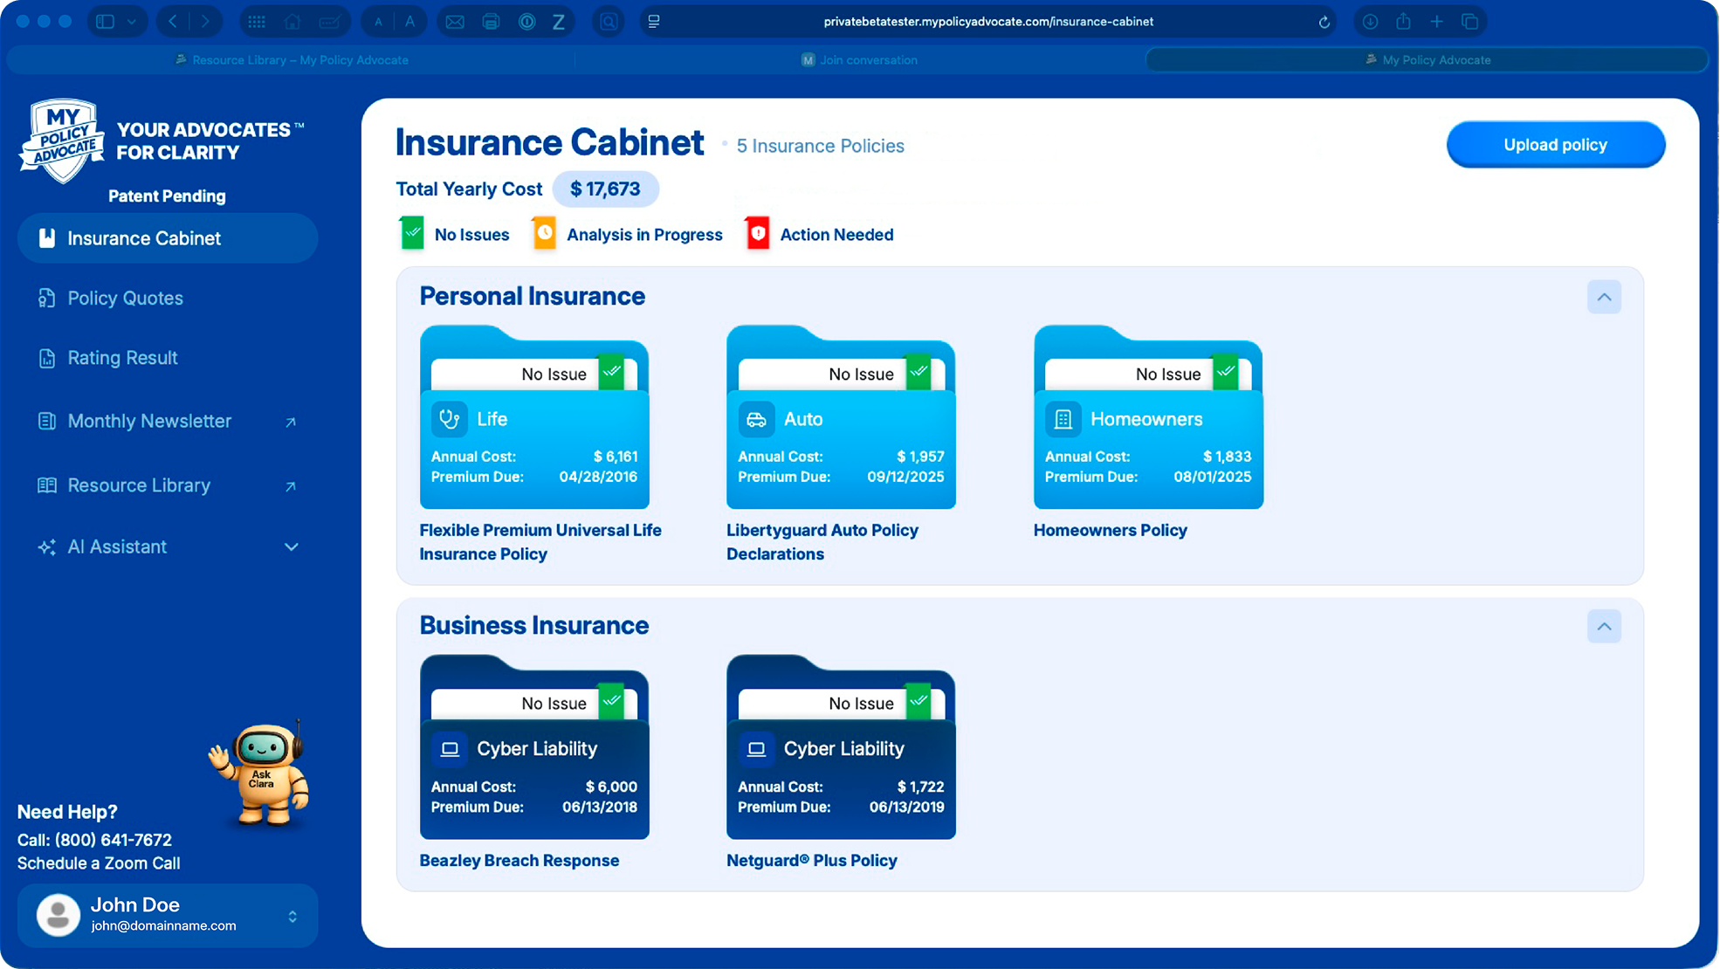Switch to the Join conversation tab
1720x969 pixels.
pyautogui.click(x=860, y=59)
